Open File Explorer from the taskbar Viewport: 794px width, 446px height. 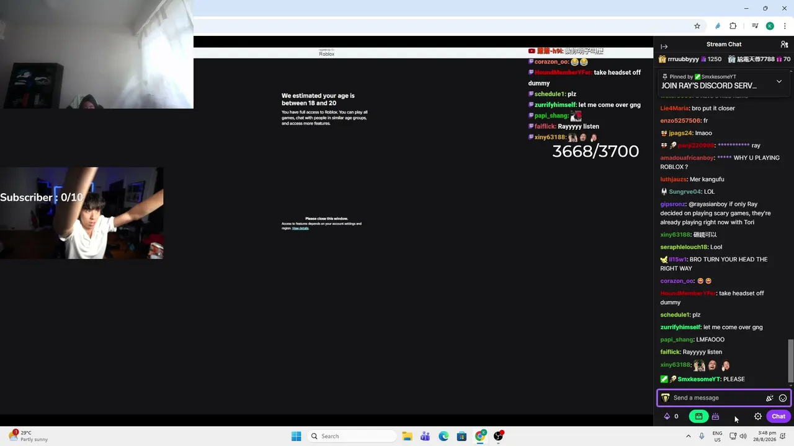407,436
